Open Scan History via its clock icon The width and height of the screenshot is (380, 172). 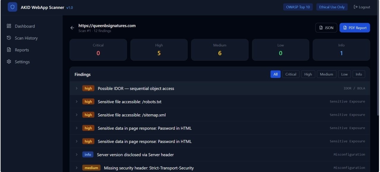9,38
